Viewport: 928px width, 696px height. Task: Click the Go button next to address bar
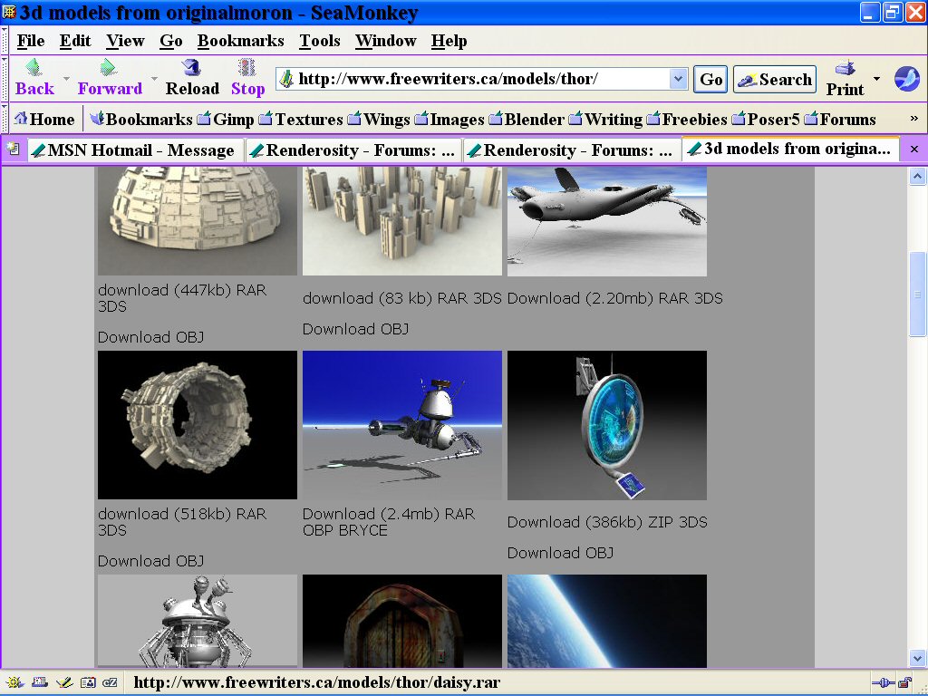(711, 79)
